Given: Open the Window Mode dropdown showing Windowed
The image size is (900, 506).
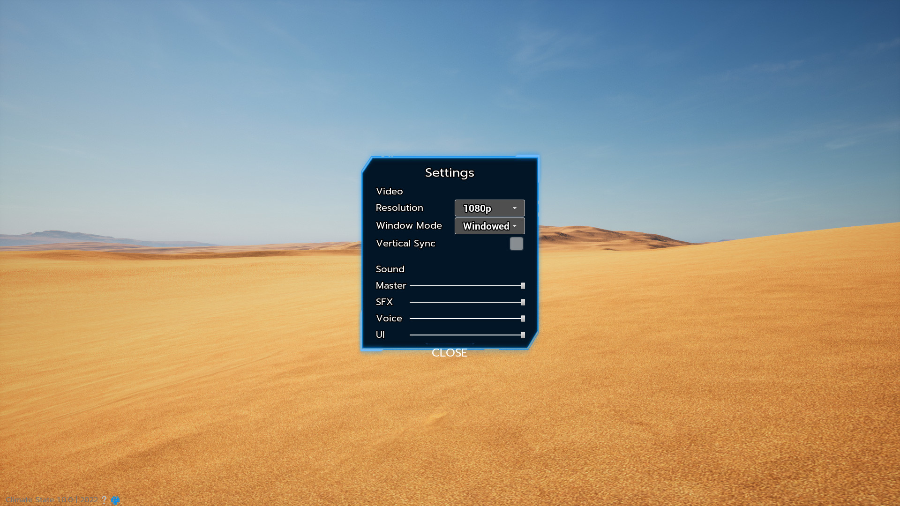Looking at the screenshot, I should click(489, 226).
